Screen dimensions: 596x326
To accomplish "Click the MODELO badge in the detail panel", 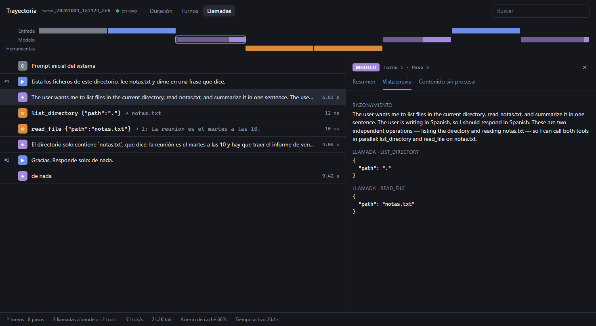I will tap(366, 67).
